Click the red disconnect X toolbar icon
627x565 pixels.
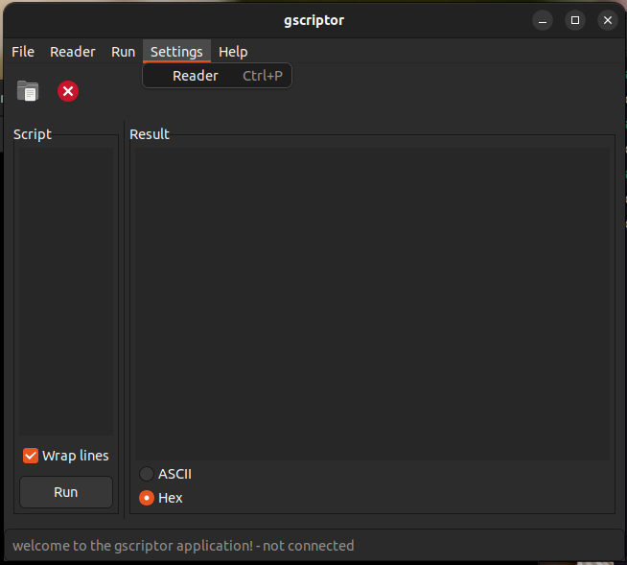68,91
